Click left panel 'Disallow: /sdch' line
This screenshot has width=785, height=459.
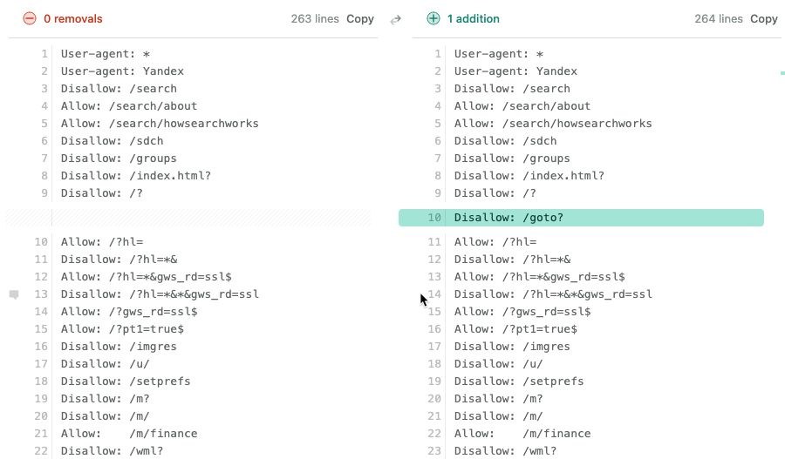(x=113, y=141)
